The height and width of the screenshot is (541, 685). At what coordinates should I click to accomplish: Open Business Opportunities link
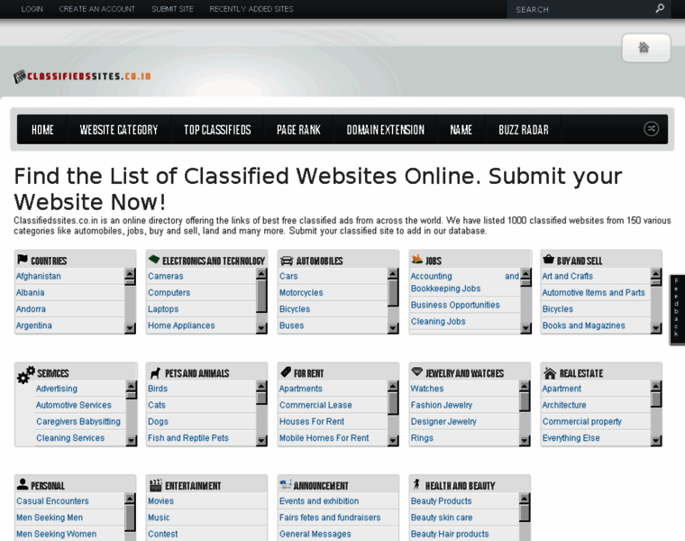tap(455, 305)
